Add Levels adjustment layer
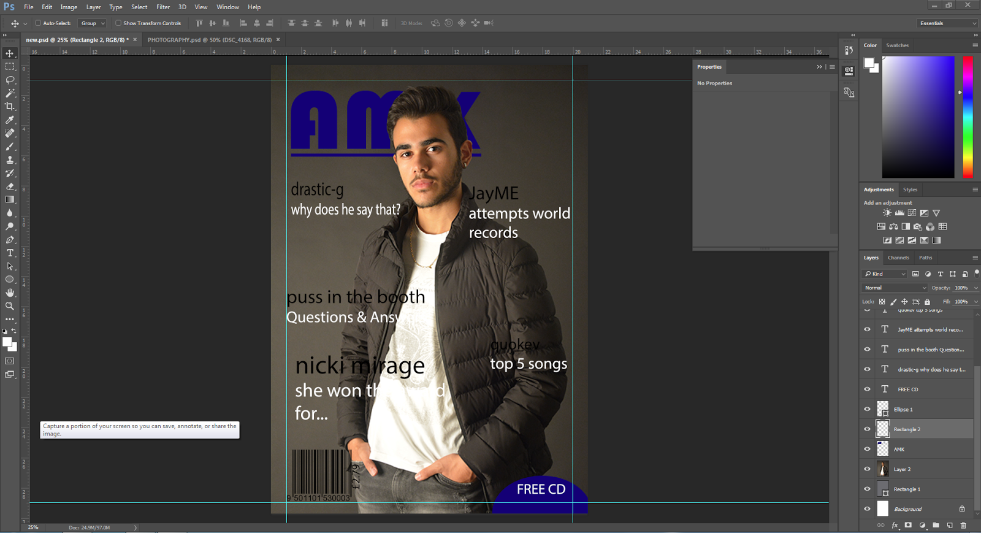The width and height of the screenshot is (981, 533). pos(899,213)
